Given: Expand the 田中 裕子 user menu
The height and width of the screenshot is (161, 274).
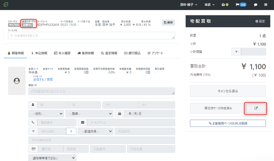Looking at the screenshot, I should 189,5.
